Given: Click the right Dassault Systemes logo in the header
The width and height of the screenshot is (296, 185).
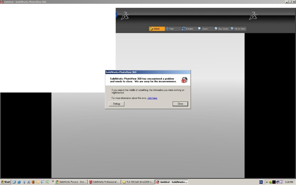Looking at the screenshot, I should click(253, 16).
